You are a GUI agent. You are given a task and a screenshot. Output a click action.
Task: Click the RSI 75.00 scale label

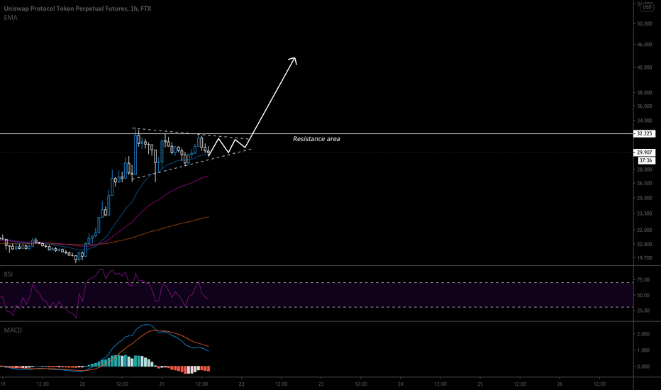(x=643, y=279)
